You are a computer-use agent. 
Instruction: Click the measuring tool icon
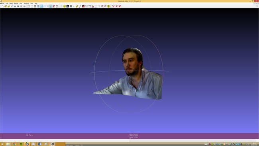[x=74, y=6]
